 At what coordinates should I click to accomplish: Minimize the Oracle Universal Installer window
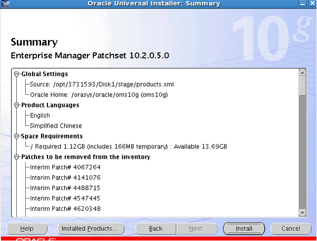point(303,3)
